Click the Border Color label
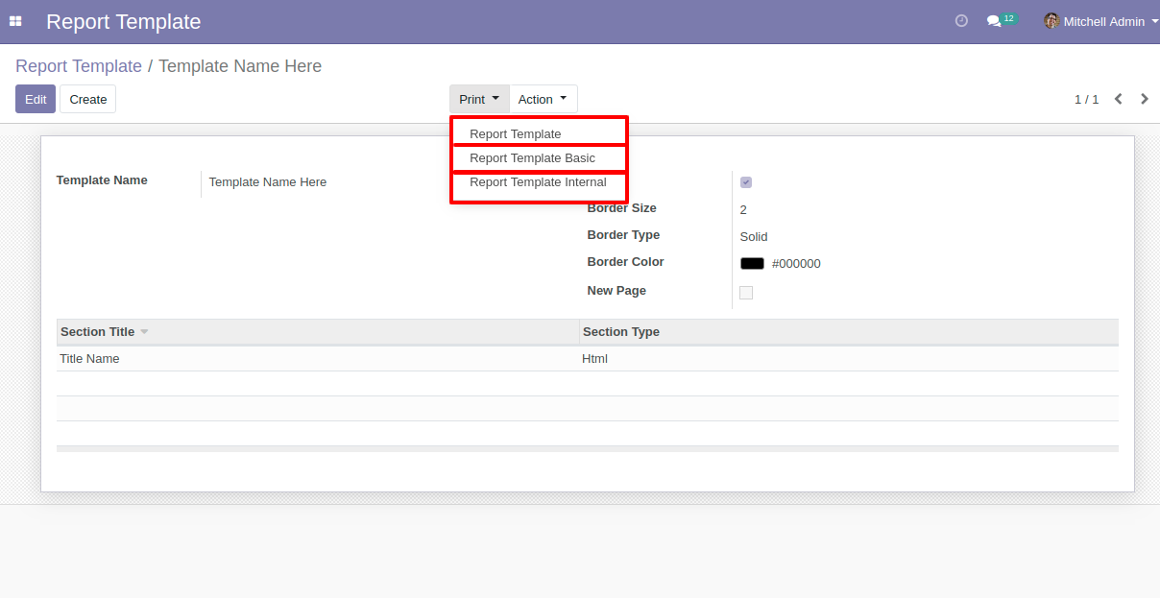 pos(626,262)
